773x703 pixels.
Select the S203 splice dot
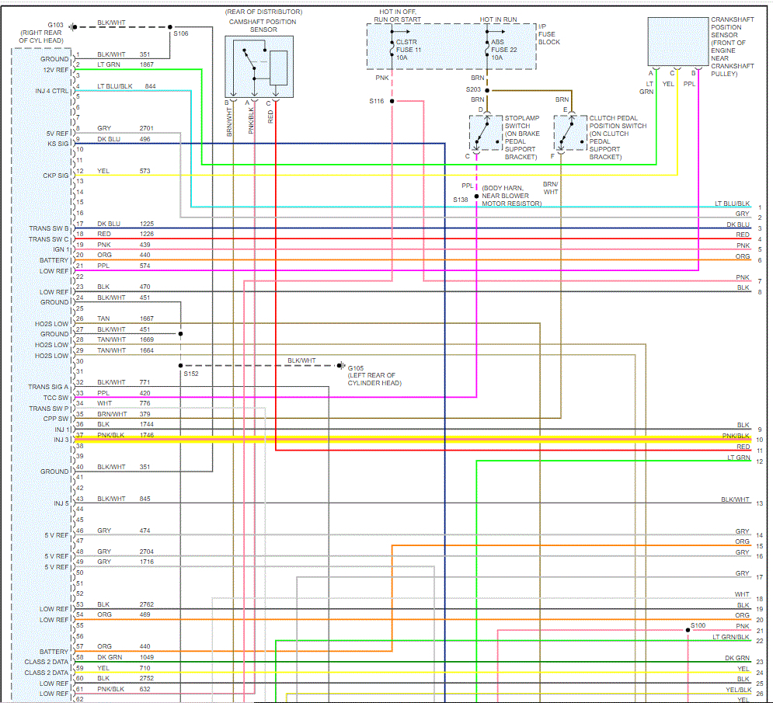(x=487, y=90)
